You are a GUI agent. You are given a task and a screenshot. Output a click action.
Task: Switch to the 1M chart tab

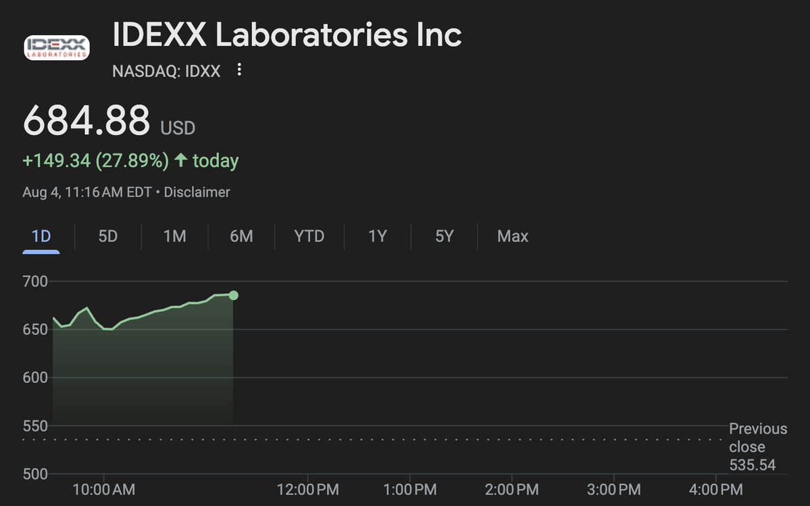(175, 236)
